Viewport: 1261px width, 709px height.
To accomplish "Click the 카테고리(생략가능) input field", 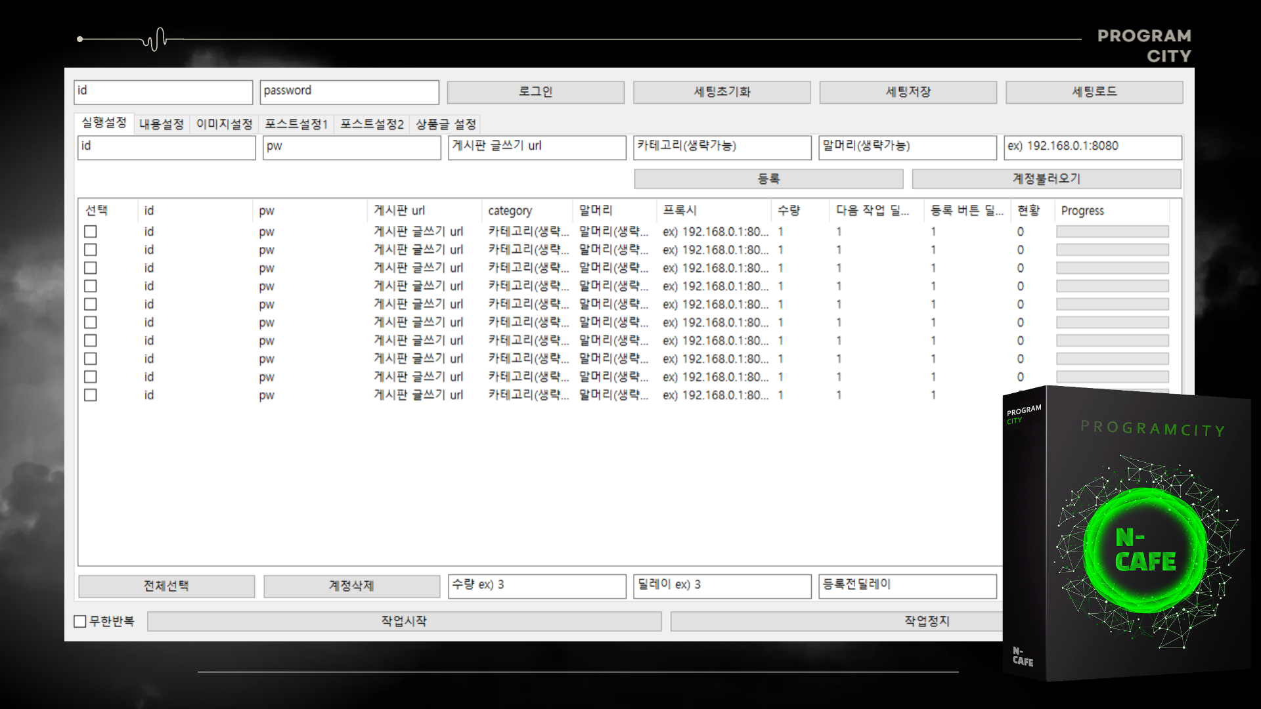I will point(722,147).
